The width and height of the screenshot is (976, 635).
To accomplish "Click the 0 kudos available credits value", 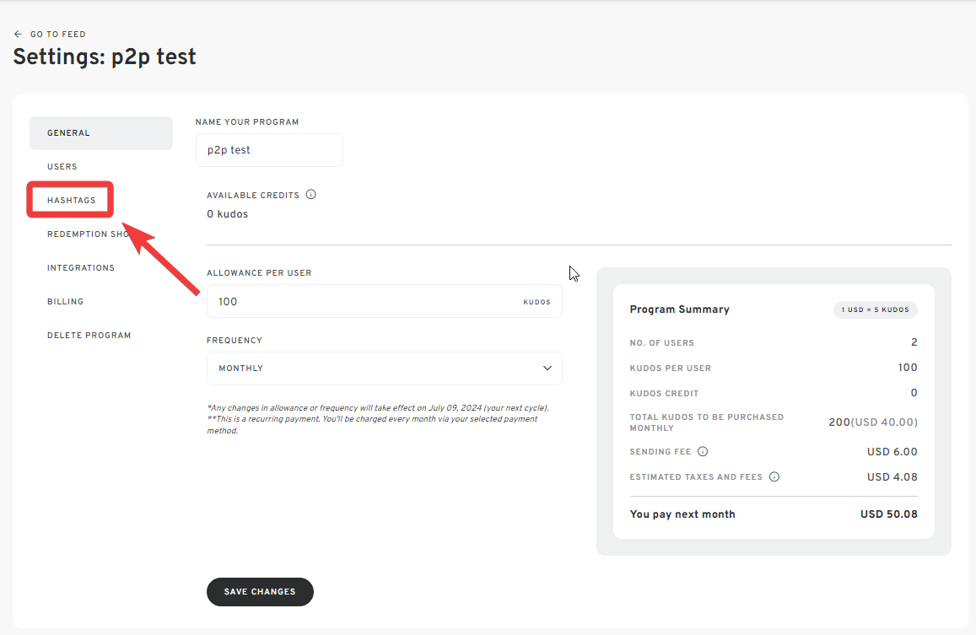I will tap(227, 214).
